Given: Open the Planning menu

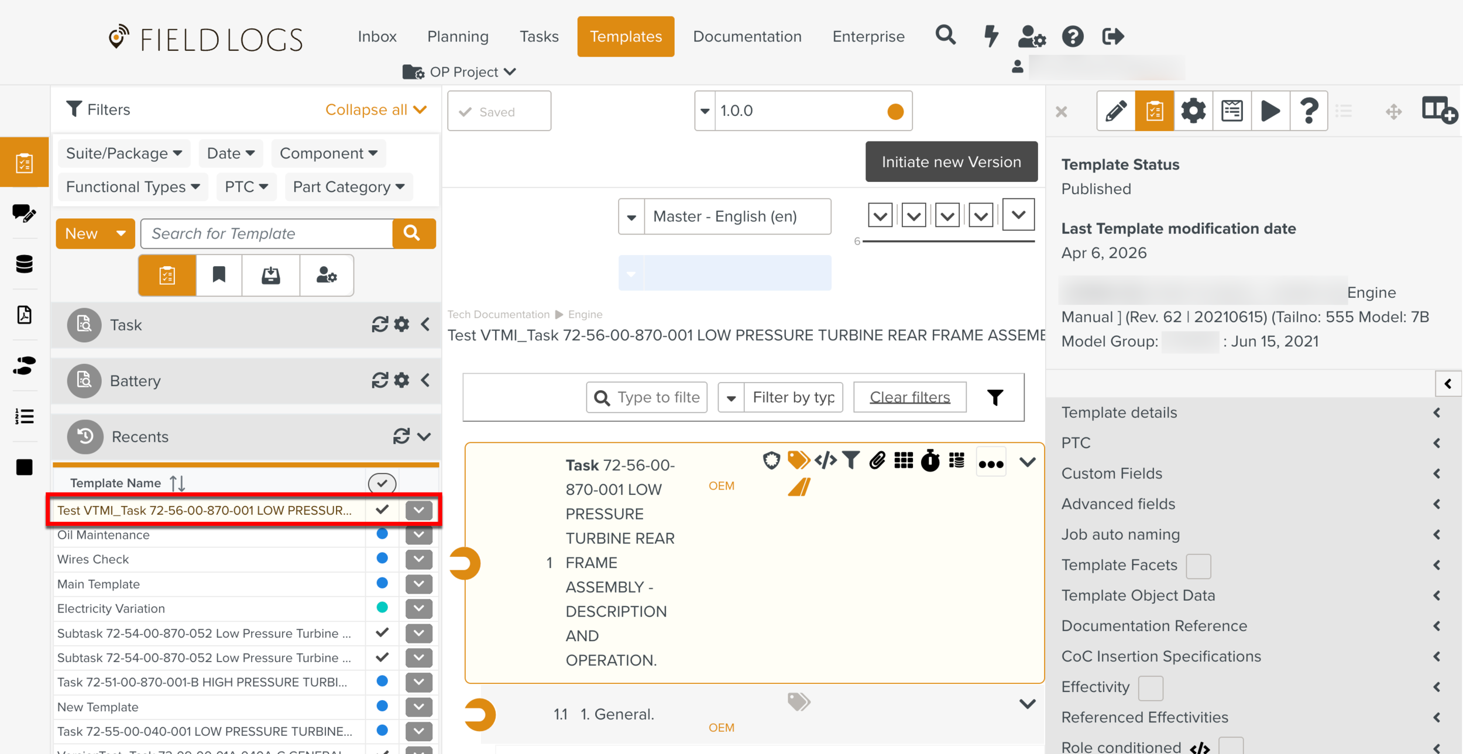Looking at the screenshot, I should pos(458,36).
